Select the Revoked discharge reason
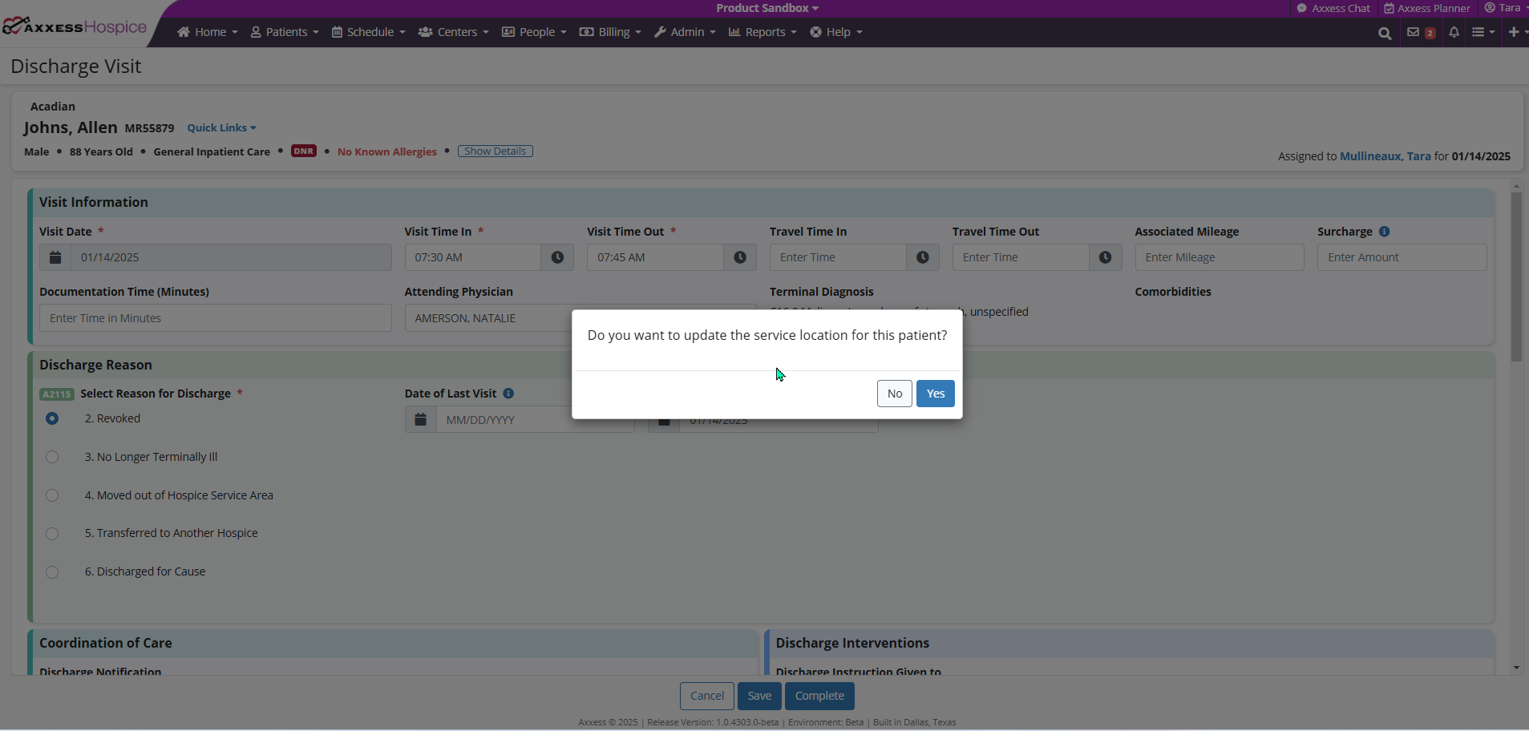Screen dimensions: 1529x731 point(52,418)
